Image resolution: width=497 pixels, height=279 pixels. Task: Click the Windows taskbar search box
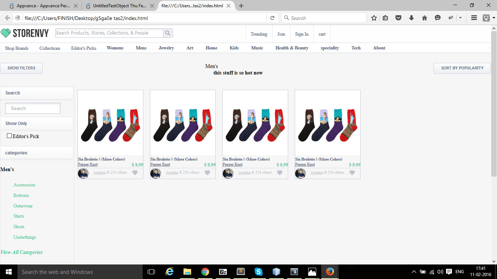tap(80, 272)
